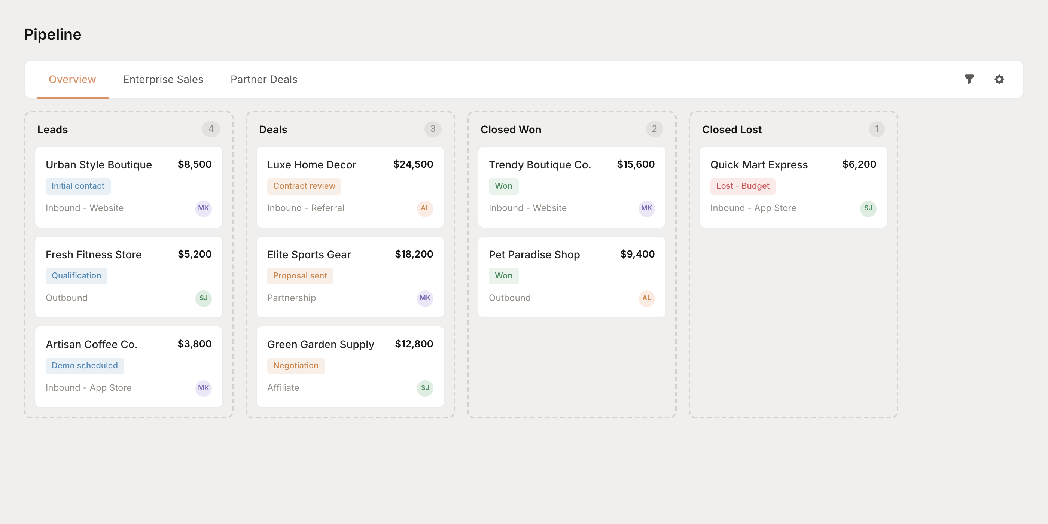Viewport: 1048px width, 524px height.
Task: Toggle the Negotiation chip on Green Garden Supply
Action: click(x=296, y=365)
